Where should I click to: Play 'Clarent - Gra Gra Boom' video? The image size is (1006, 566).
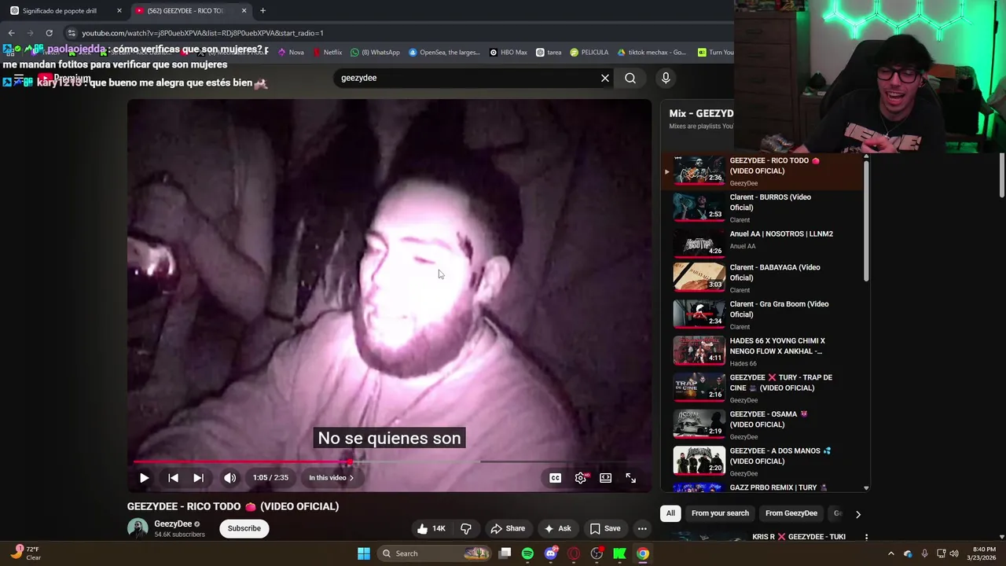tap(762, 314)
